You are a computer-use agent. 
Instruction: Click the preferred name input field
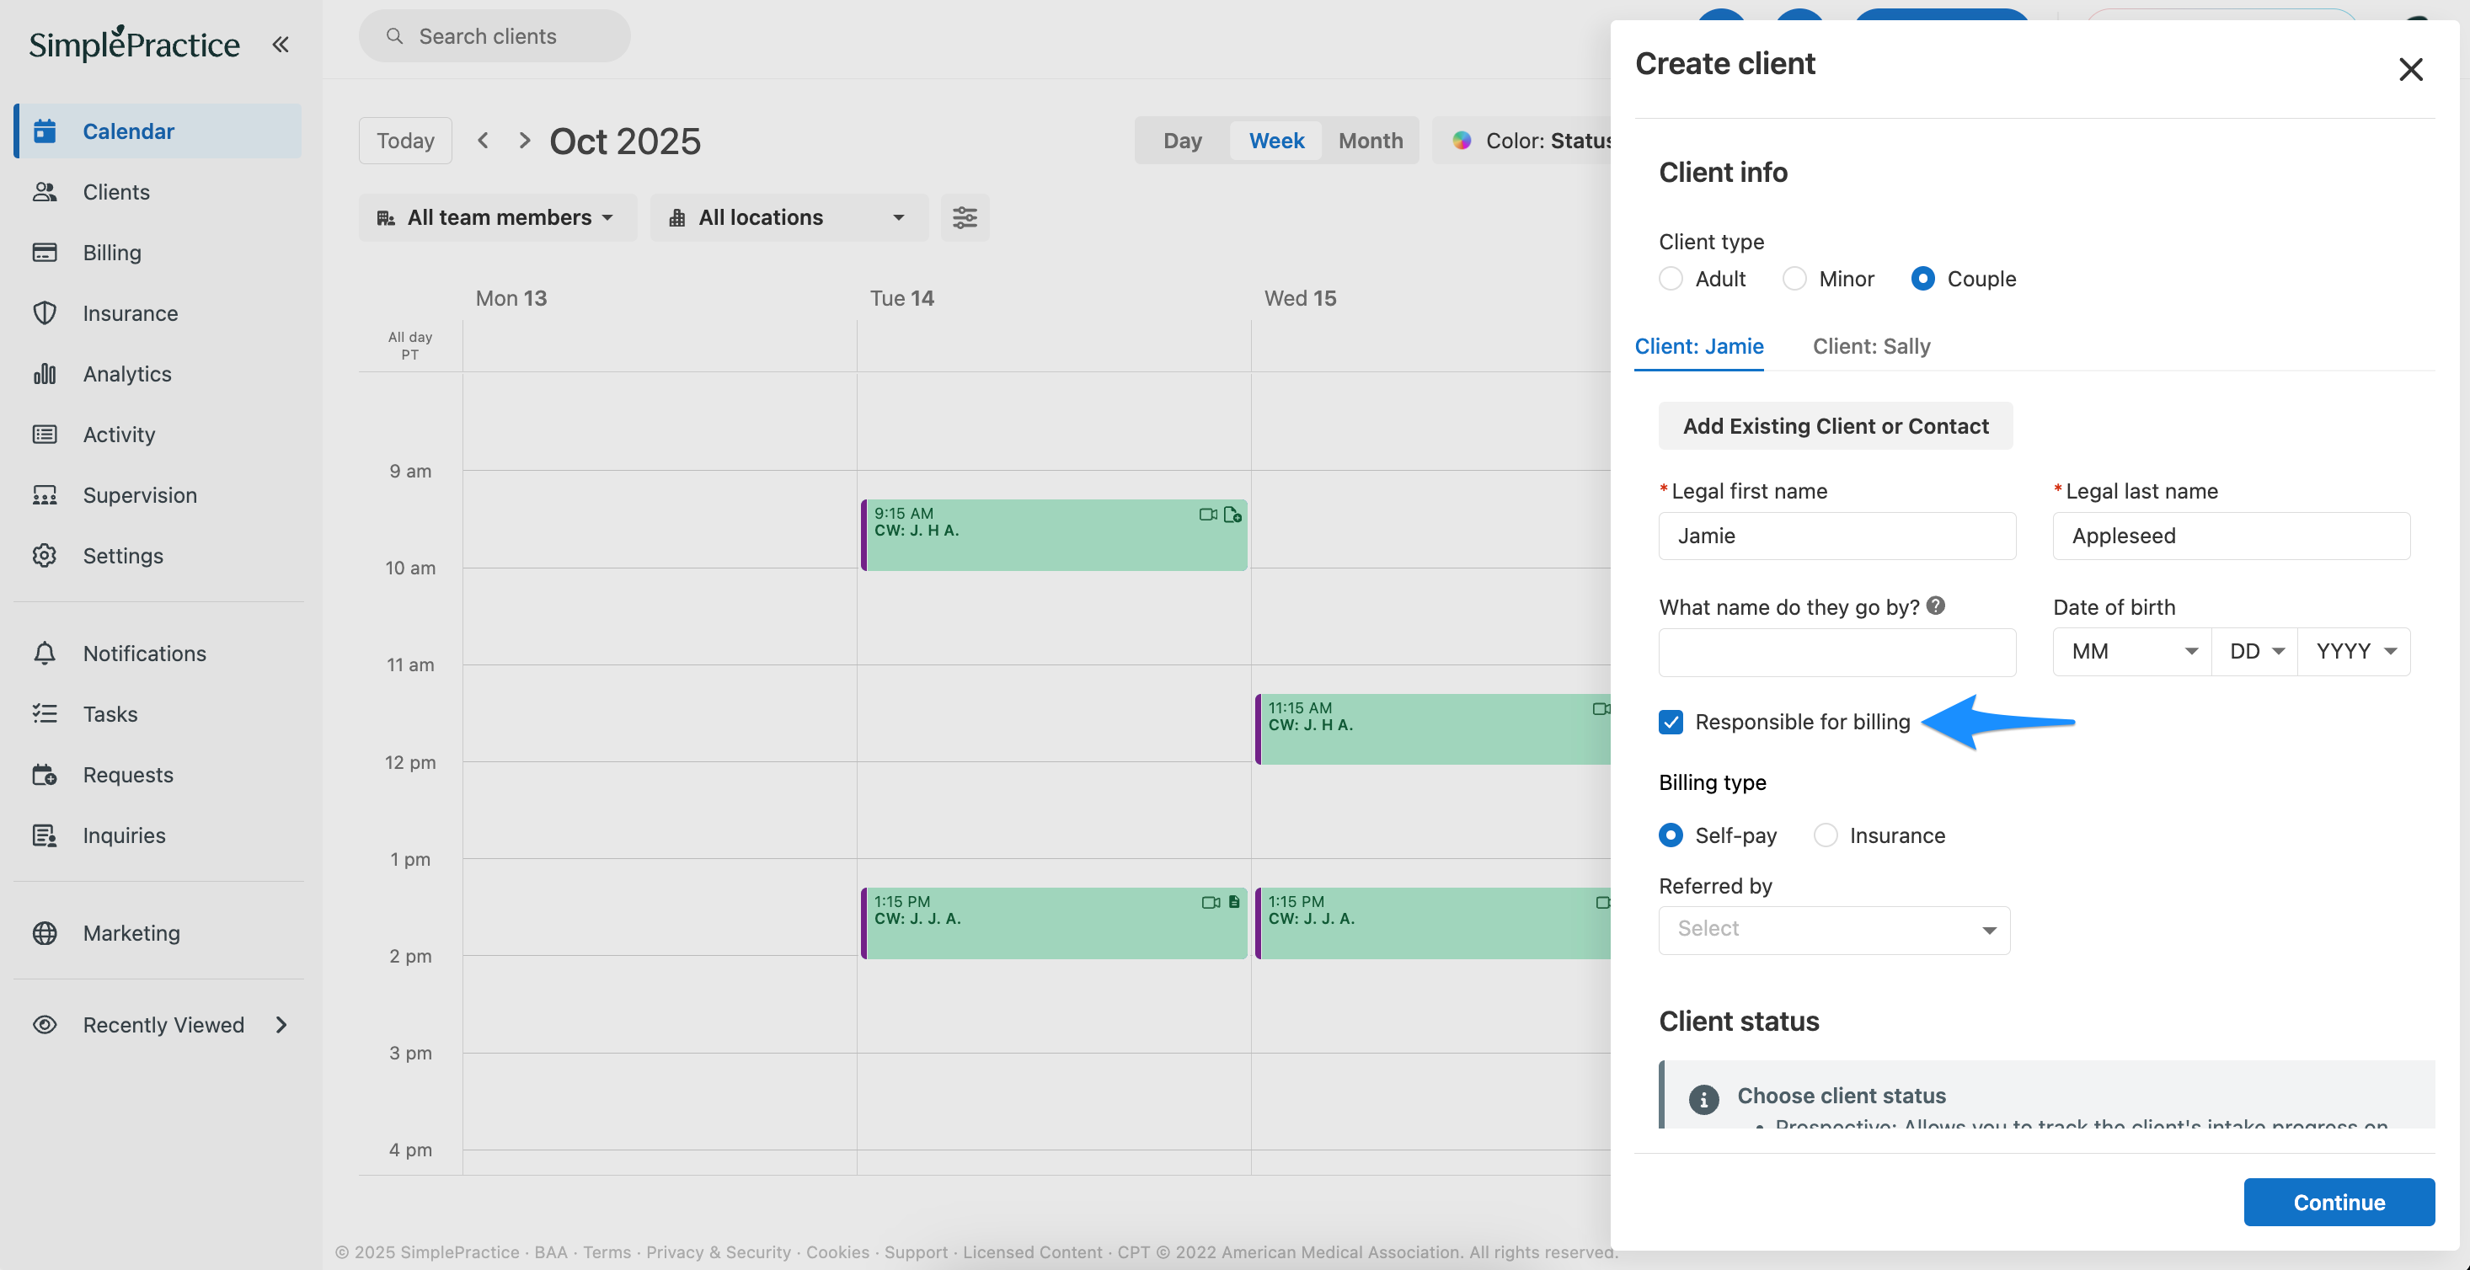[x=1837, y=652]
